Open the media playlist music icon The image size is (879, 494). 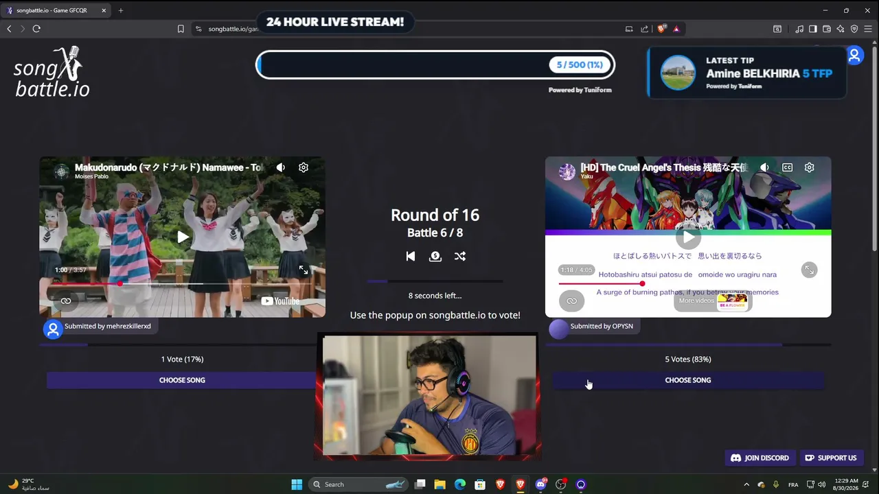799,29
